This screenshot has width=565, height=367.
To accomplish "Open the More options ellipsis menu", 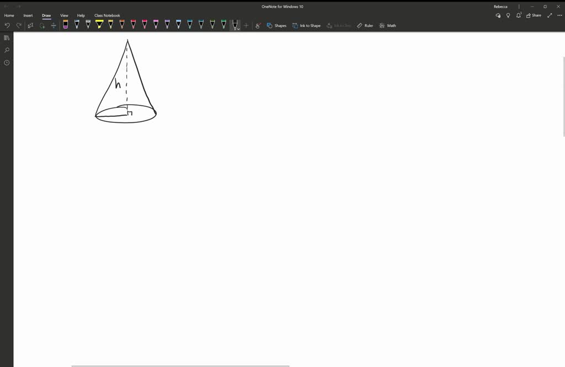I will tap(559, 15).
